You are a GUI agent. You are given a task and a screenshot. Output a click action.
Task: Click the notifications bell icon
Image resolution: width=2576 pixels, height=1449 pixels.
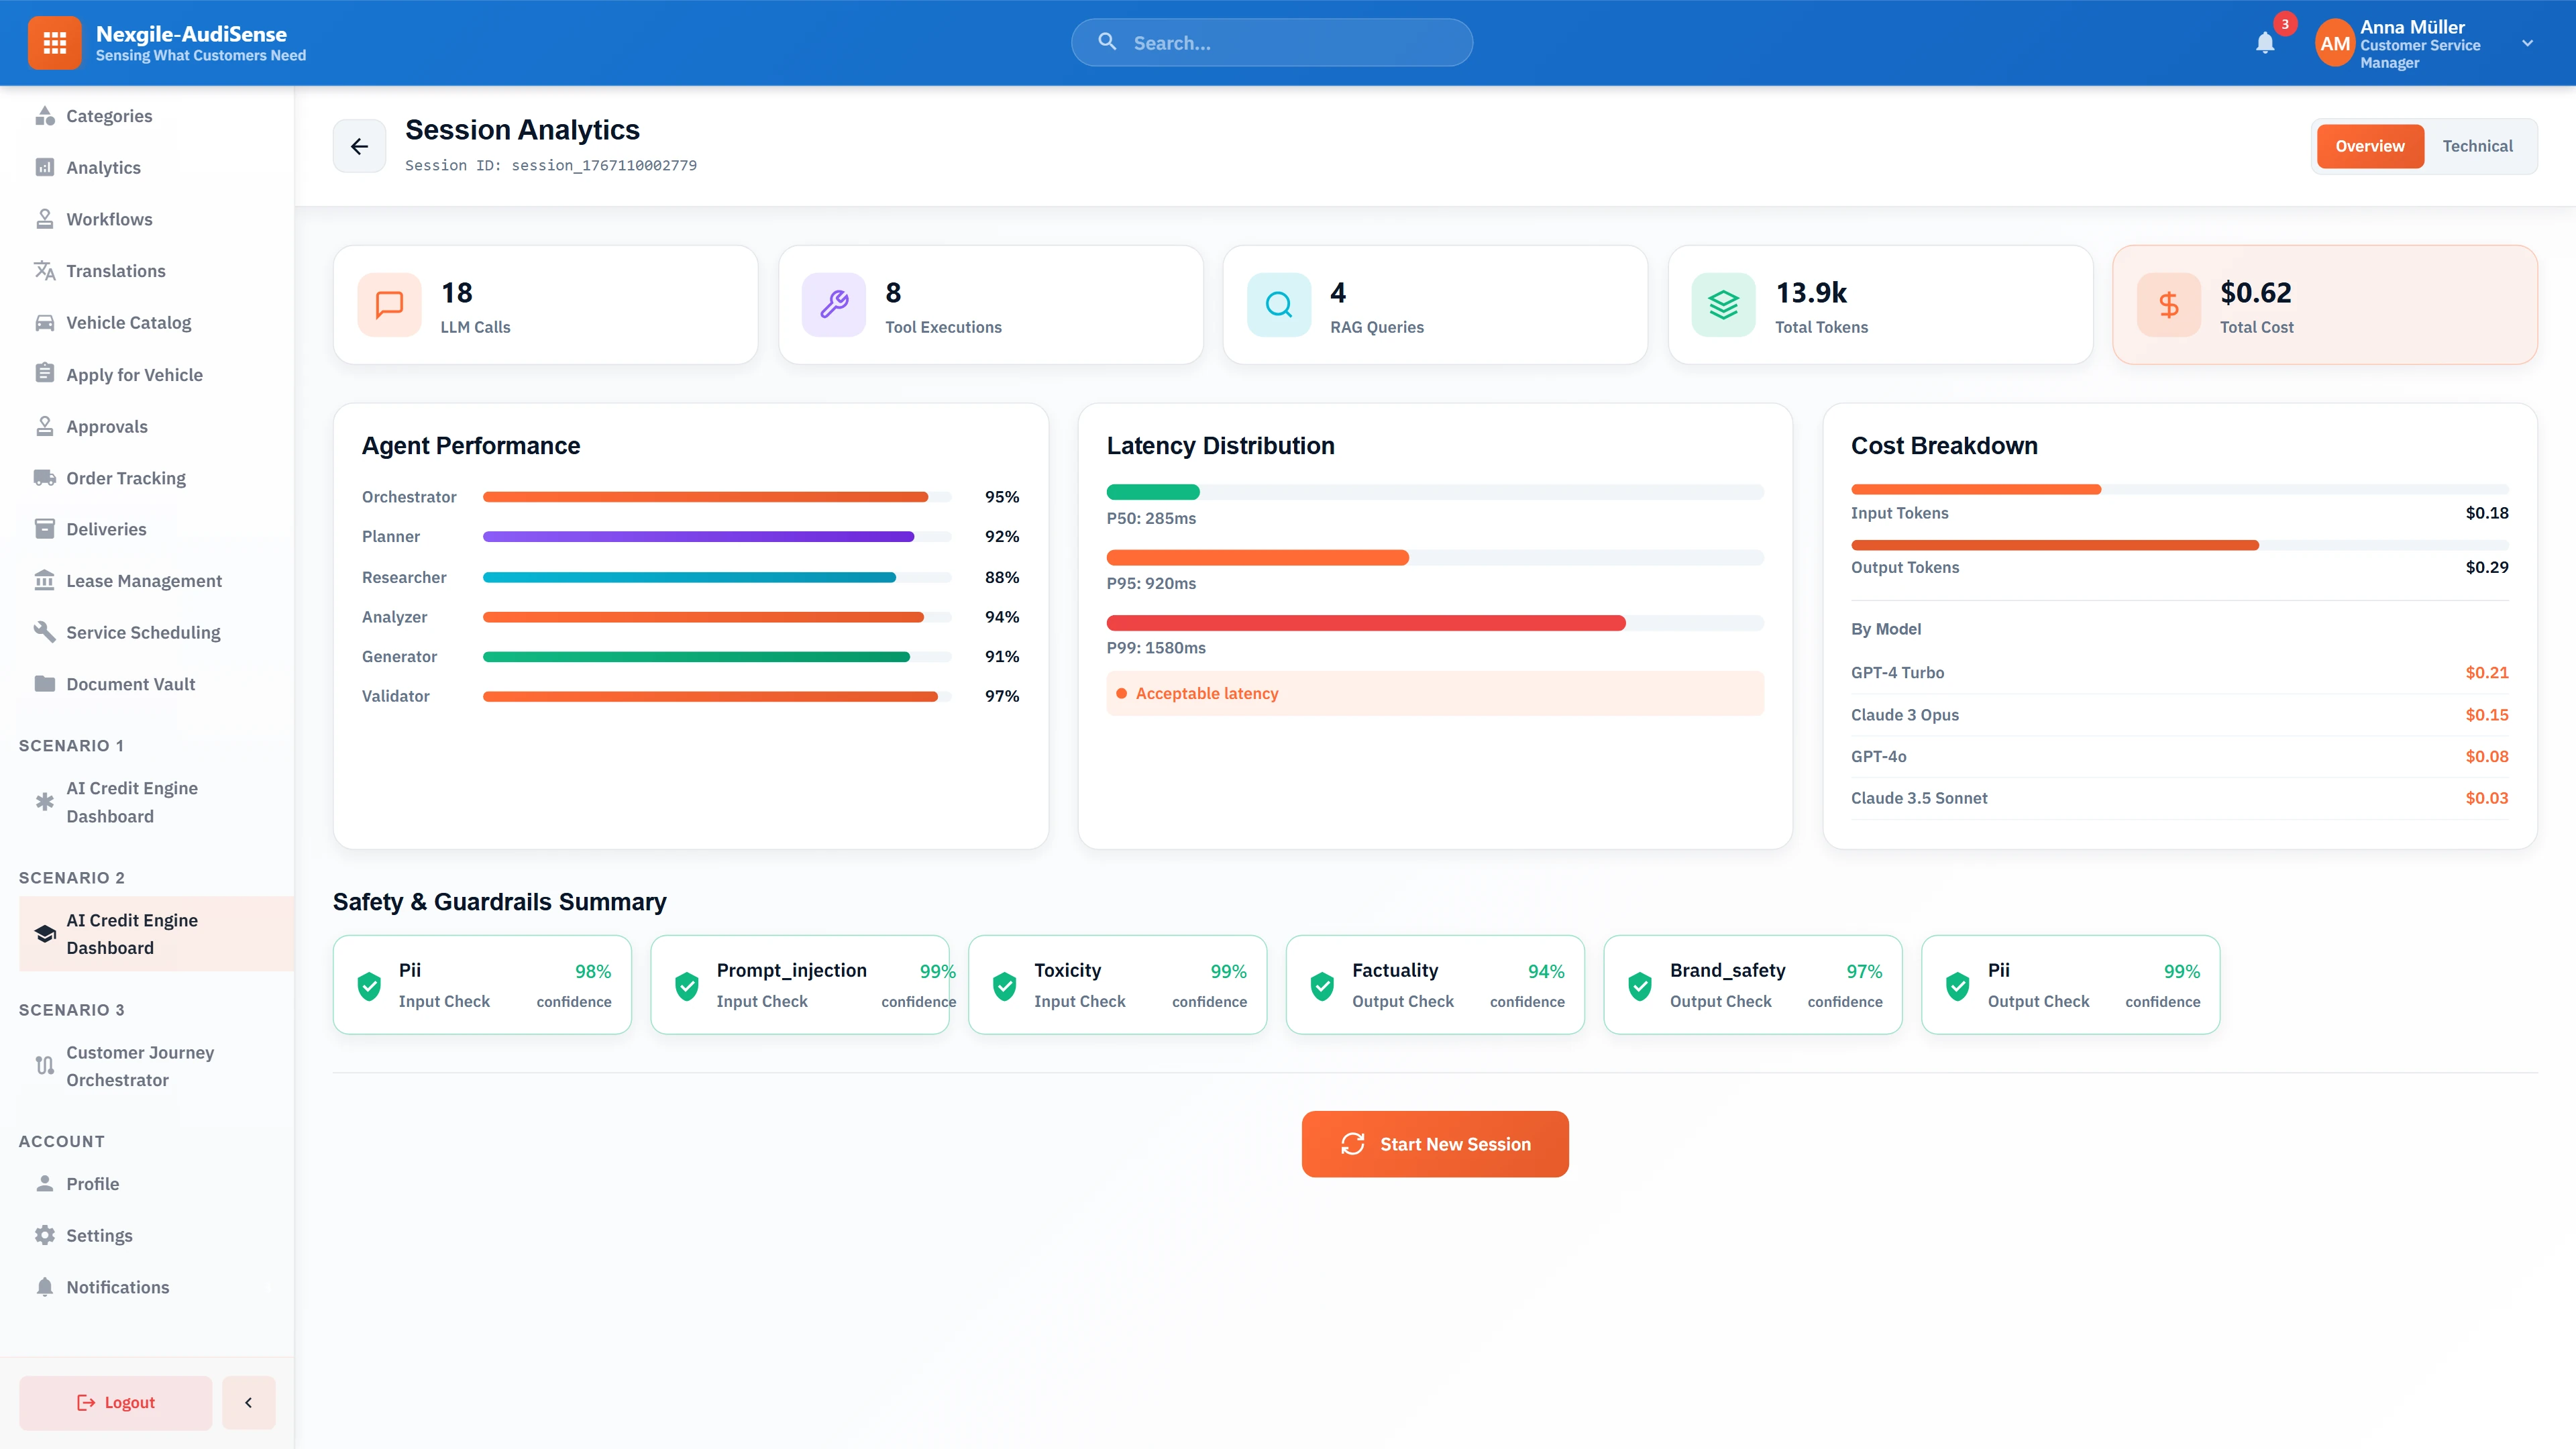click(2265, 43)
